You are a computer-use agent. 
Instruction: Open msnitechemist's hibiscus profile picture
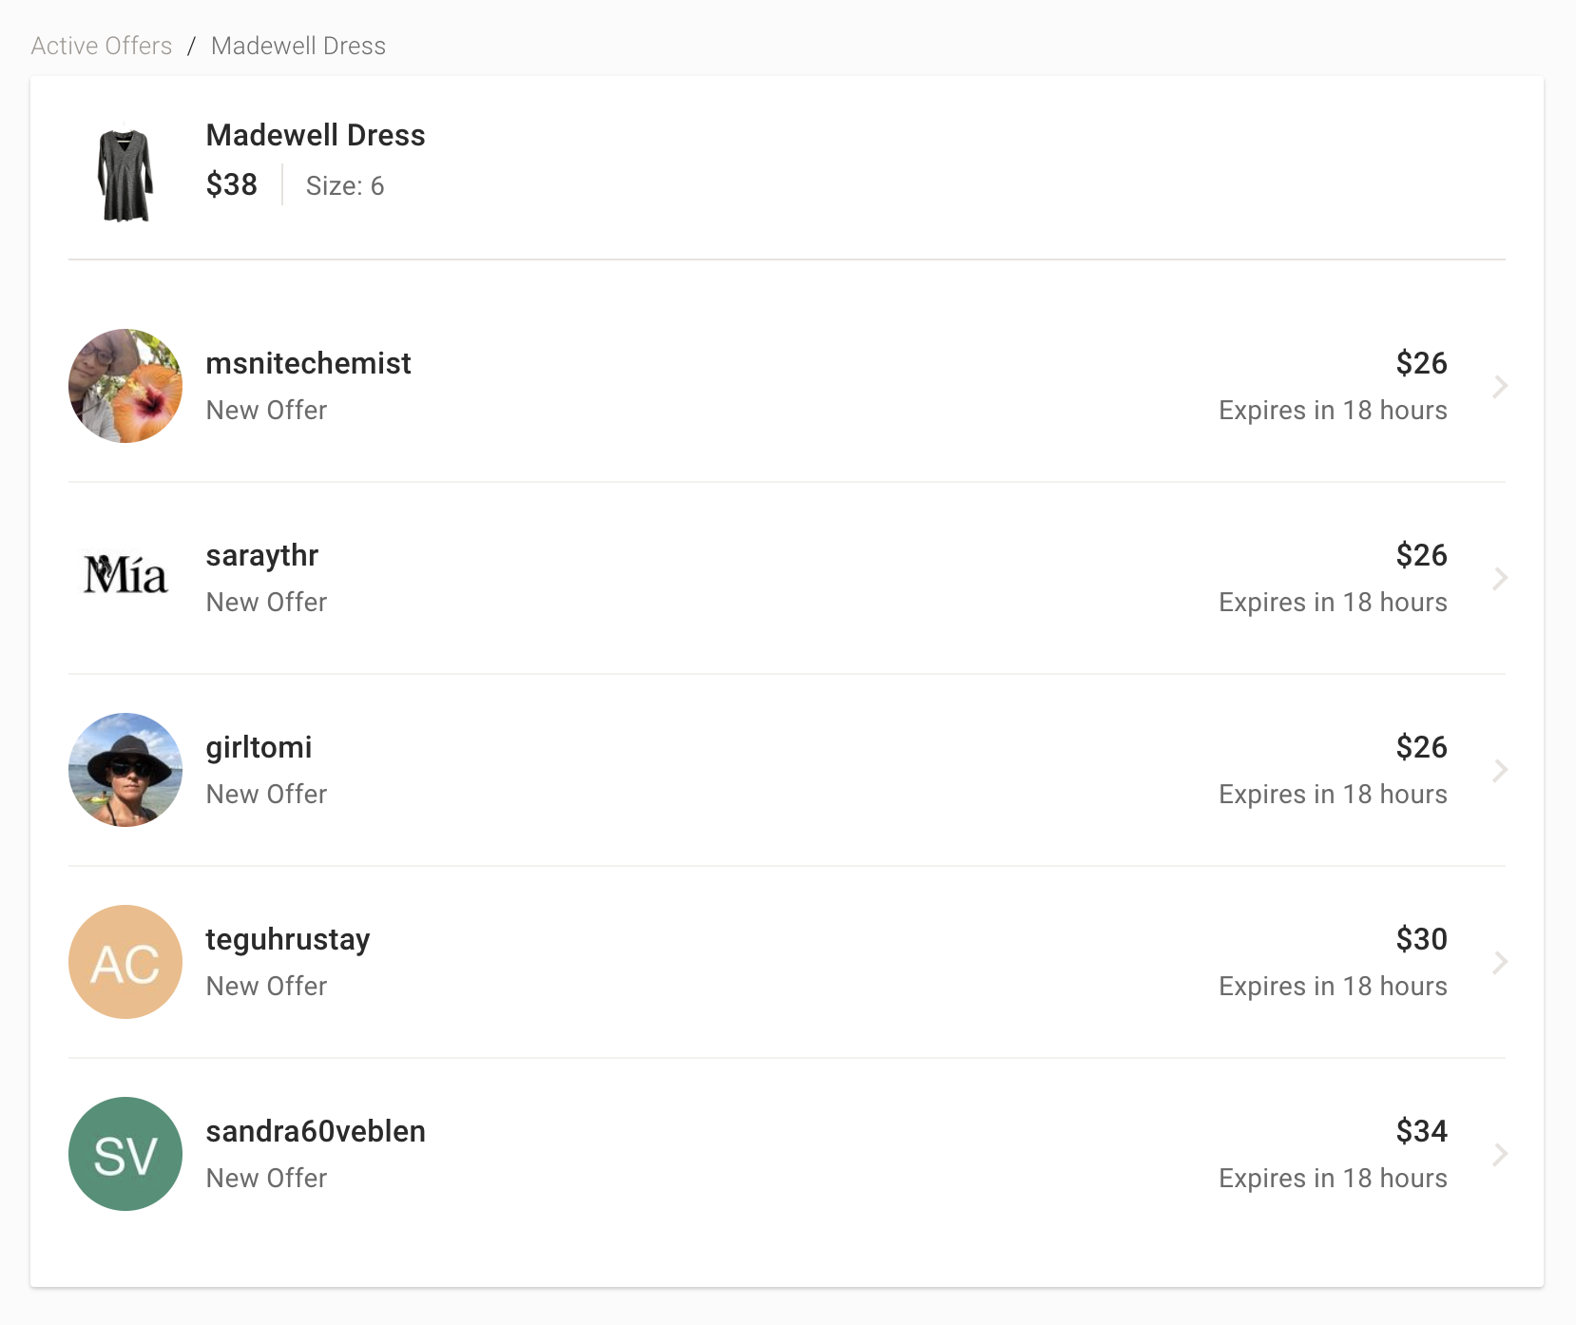tap(125, 386)
